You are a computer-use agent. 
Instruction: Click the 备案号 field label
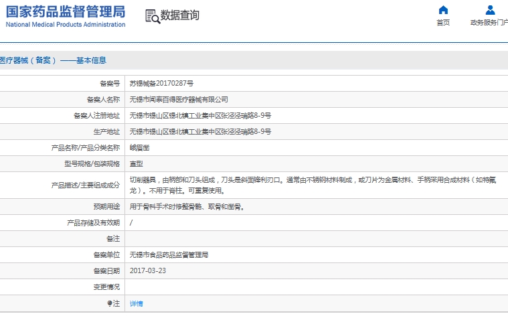[110, 84]
